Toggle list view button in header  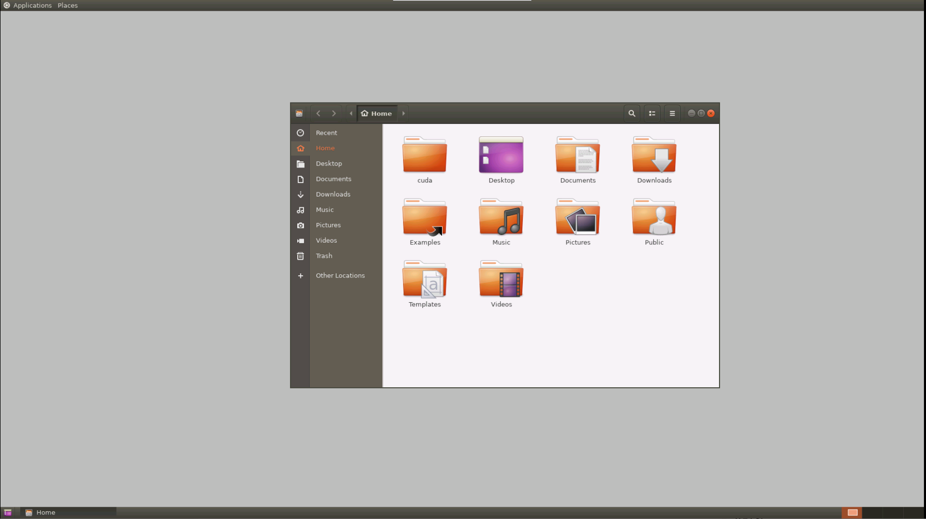pos(652,114)
